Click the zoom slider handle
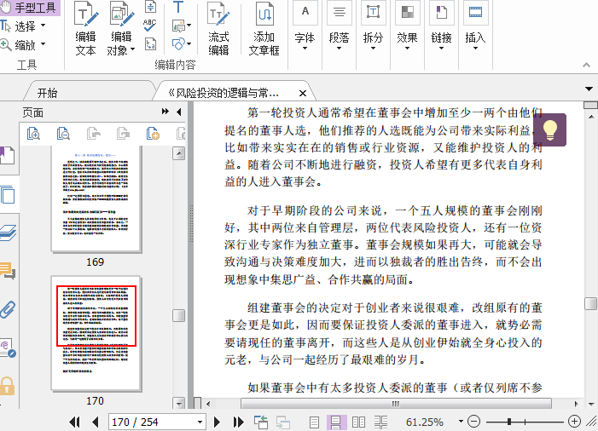 coord(509,422)
